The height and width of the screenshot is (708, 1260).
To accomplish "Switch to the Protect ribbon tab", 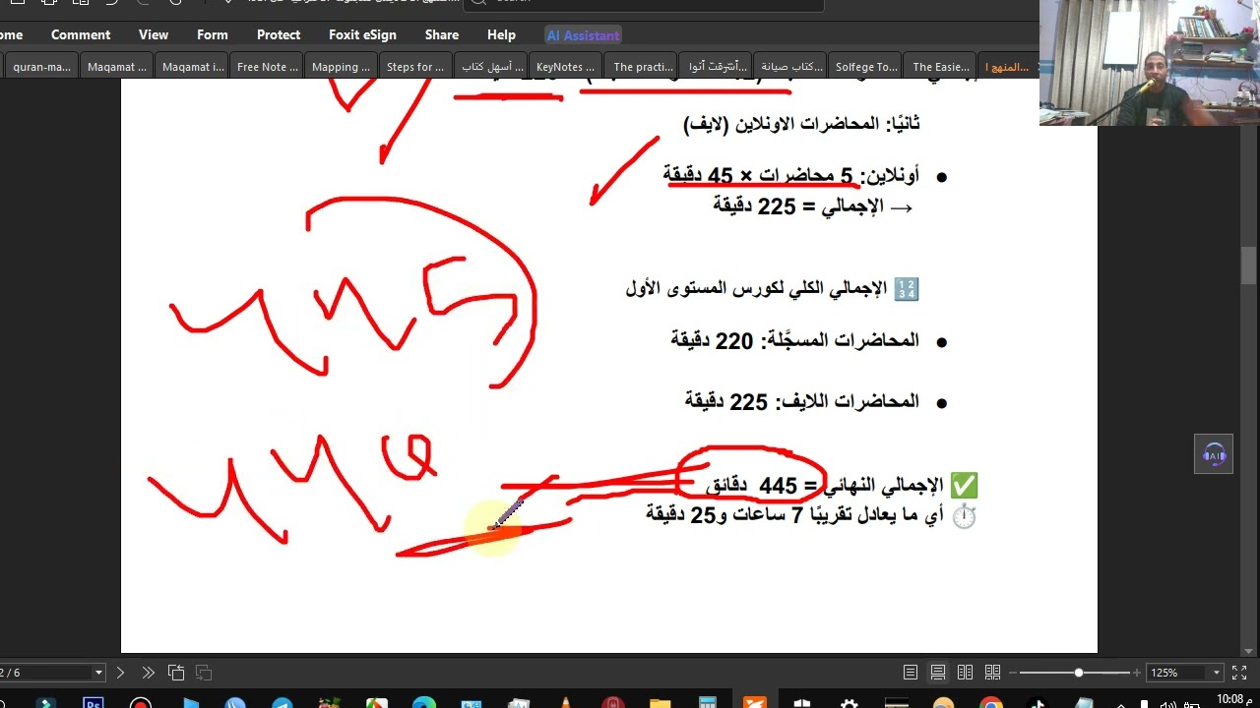I will (x=279, y=34).
